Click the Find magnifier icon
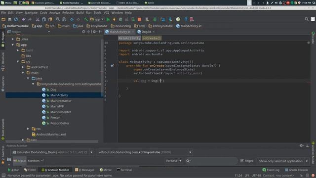 click(58, 19)
